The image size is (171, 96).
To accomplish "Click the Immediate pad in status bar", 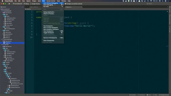I will [x=133, y=95].
